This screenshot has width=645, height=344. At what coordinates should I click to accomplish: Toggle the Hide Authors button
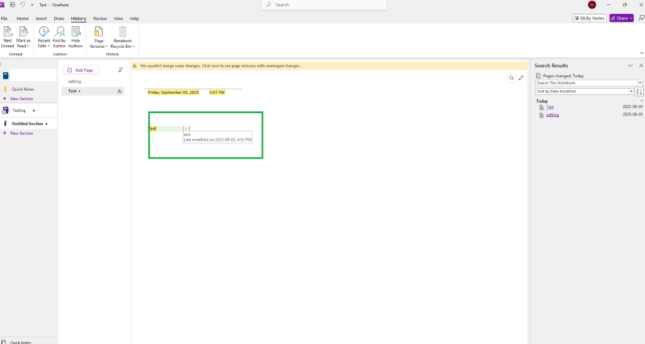pos(76,37)
